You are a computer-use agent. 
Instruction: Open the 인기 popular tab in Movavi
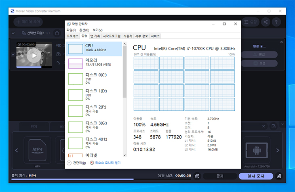[x=34, y=127]
